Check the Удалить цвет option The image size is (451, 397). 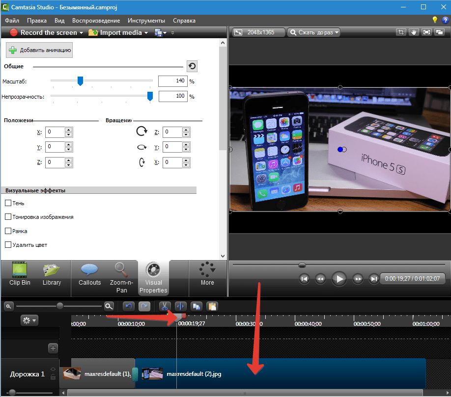(8, 244)
